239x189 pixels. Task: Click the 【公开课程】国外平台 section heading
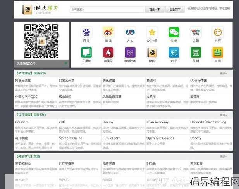point(31,115)
